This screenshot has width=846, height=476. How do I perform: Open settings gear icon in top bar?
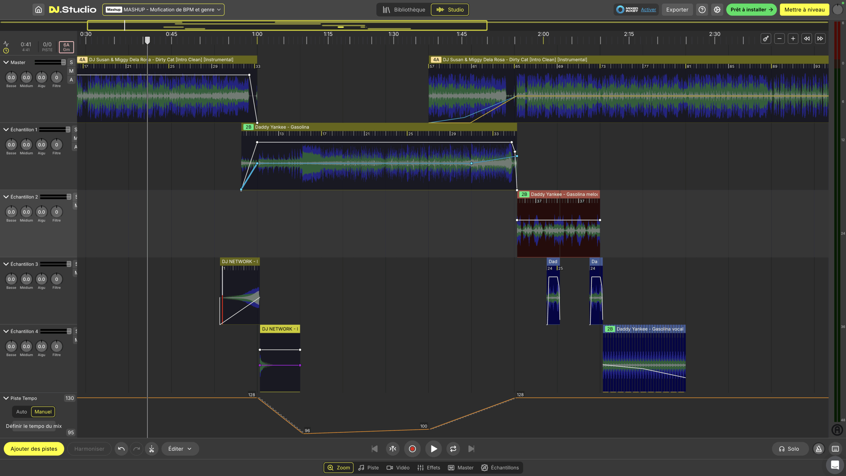717,9
